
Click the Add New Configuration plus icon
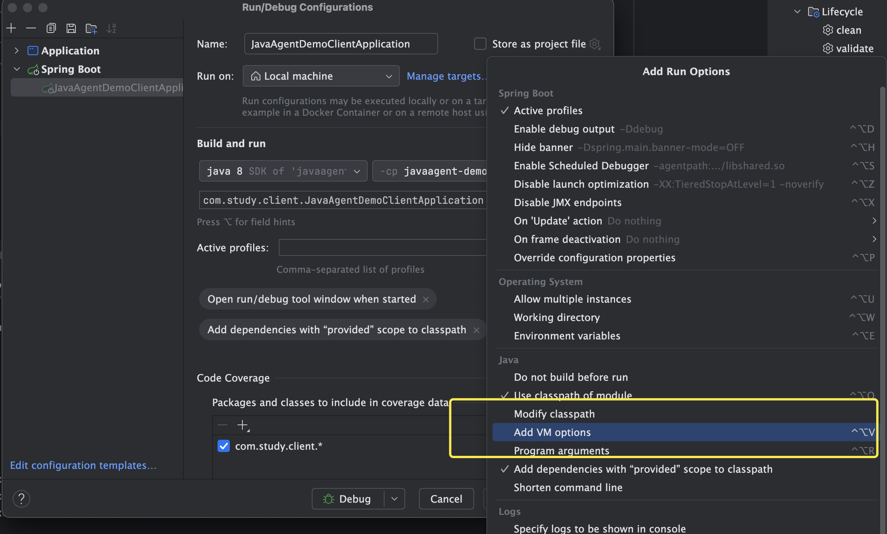11,28
